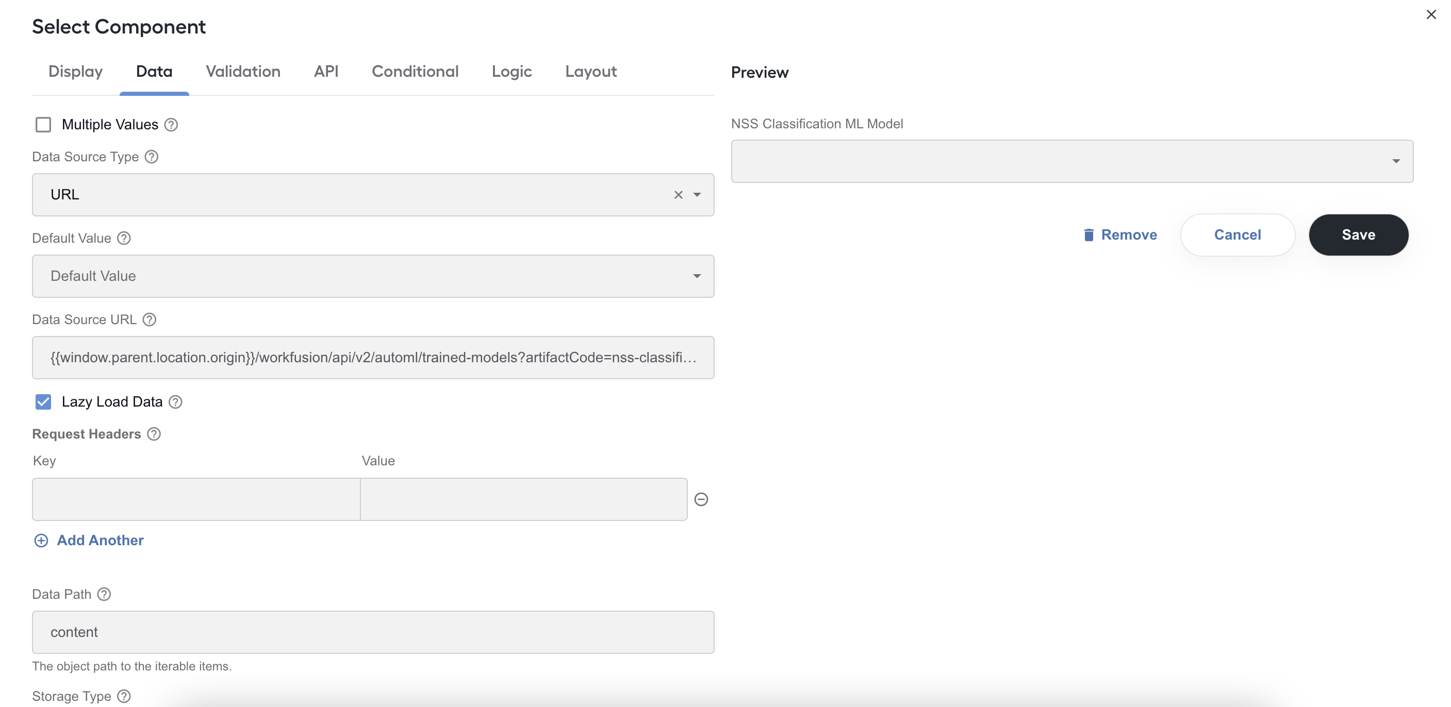The image size is (1451, 707).
Task: Click the Cancel button
Action: click(x=1238, y=235)
